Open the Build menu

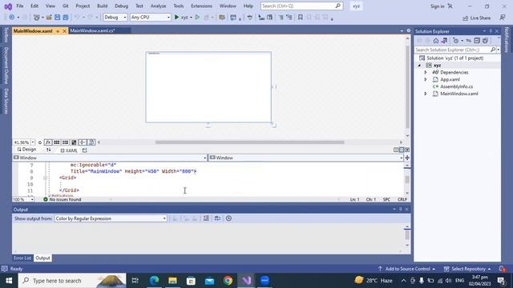pos(102,6)
